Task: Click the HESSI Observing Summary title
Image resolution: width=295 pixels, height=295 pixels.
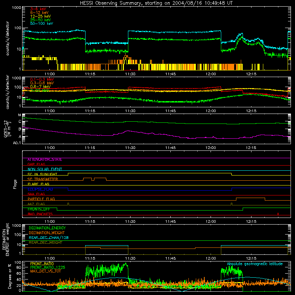Action: coord(156,3)
